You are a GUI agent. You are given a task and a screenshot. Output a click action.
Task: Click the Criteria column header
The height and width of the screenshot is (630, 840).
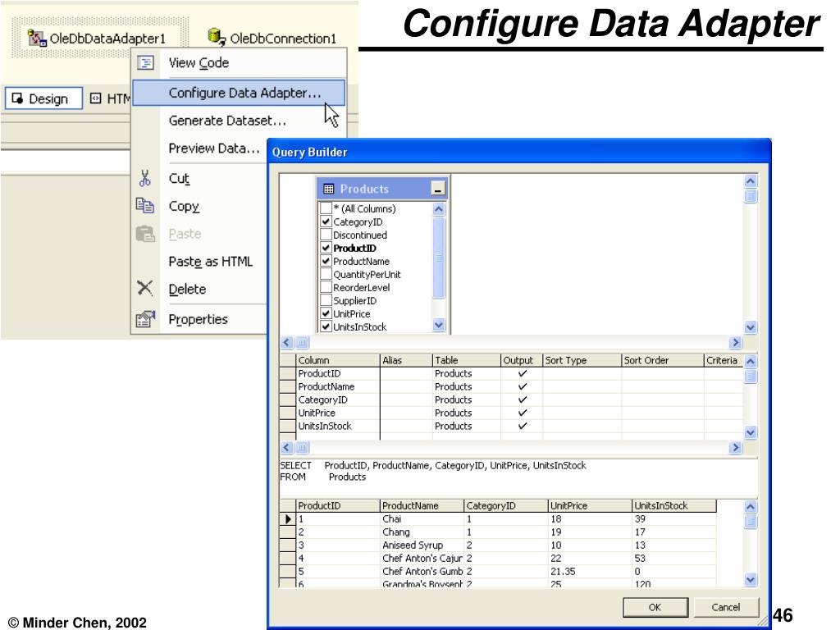coord(724,361)
